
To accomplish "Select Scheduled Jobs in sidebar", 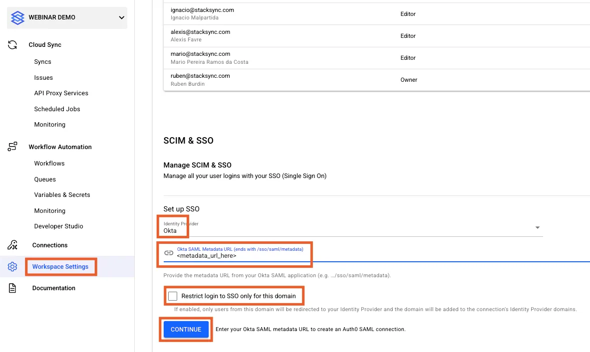I will tap(57, 109).
